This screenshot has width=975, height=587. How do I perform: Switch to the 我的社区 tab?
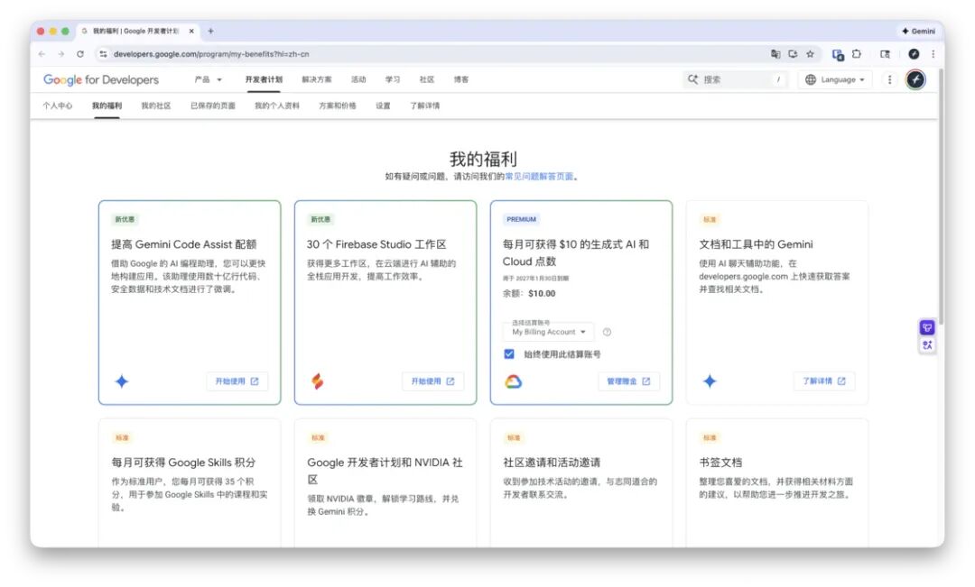pos(156,105)
